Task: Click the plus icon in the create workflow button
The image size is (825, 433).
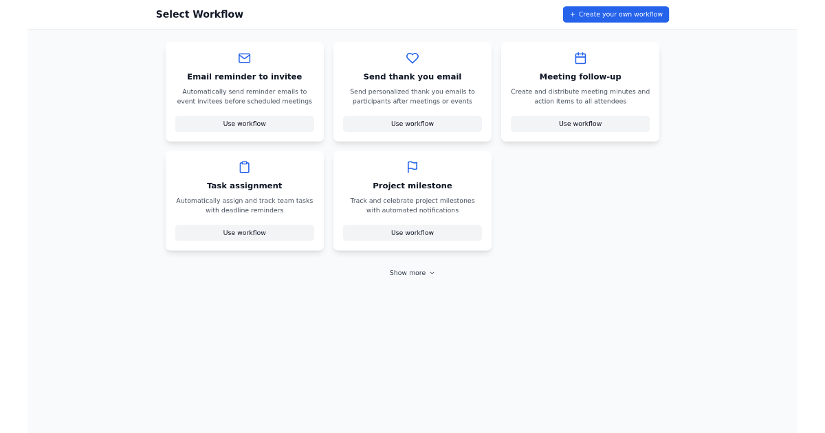Action: [x=571, y=14]
